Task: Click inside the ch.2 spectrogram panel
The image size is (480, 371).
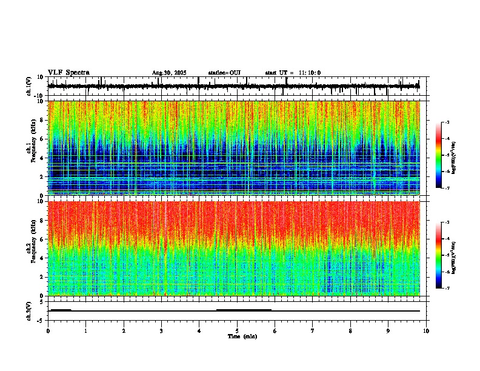Action: point(234,249)
